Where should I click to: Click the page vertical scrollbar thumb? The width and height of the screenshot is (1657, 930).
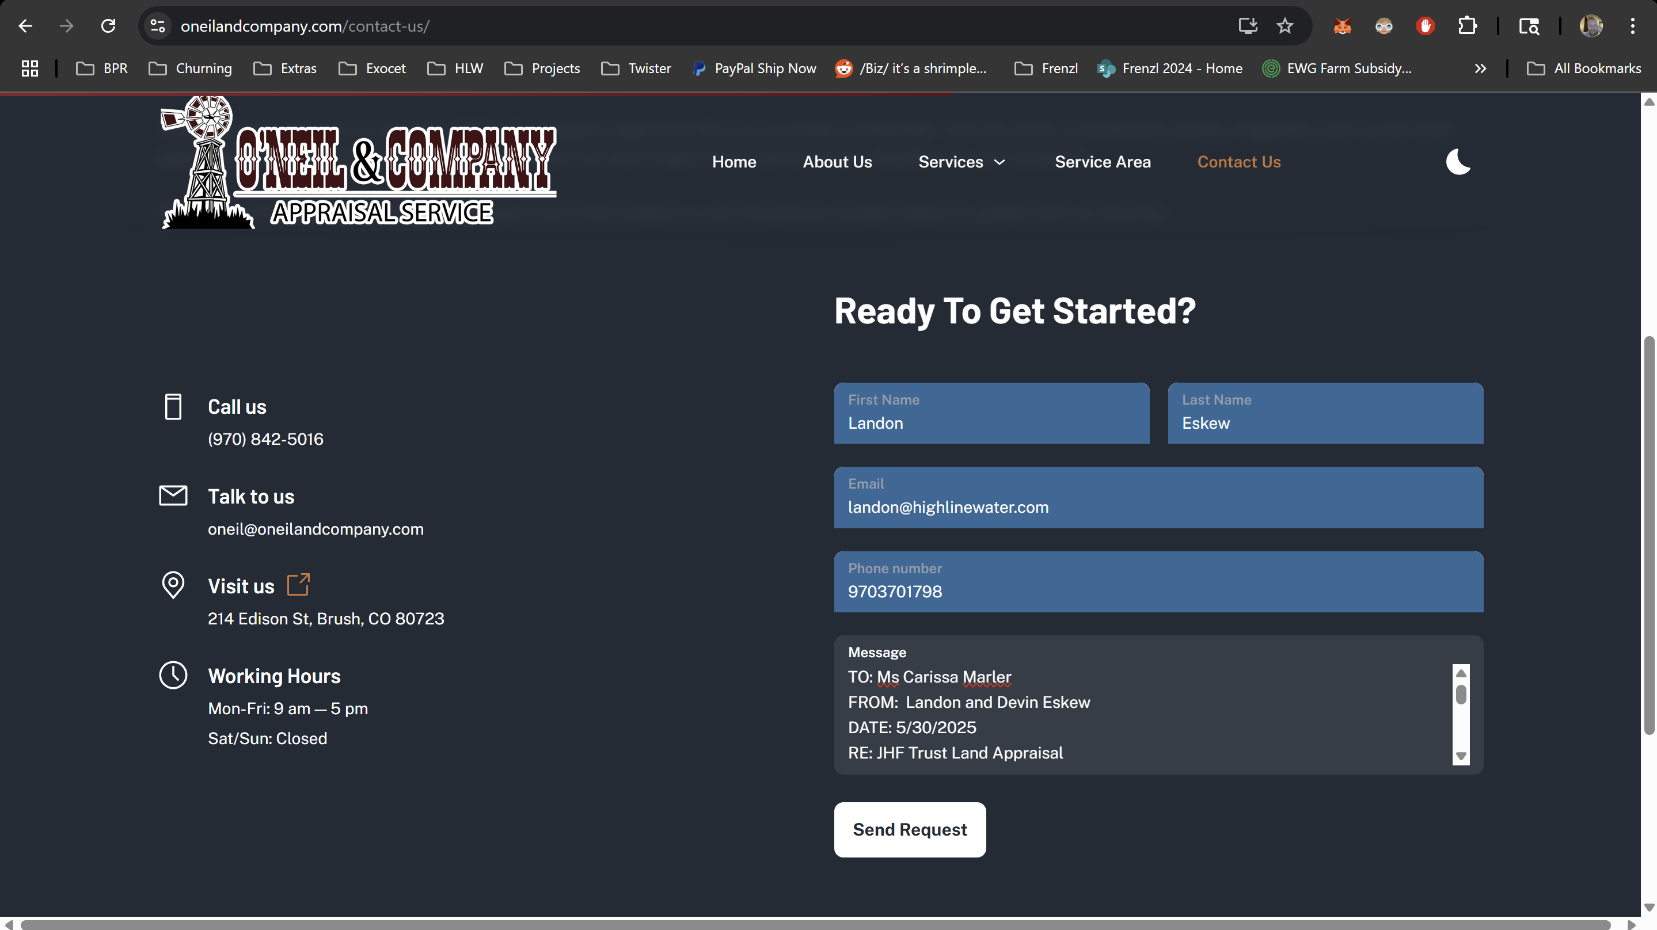coord(1648,535)
